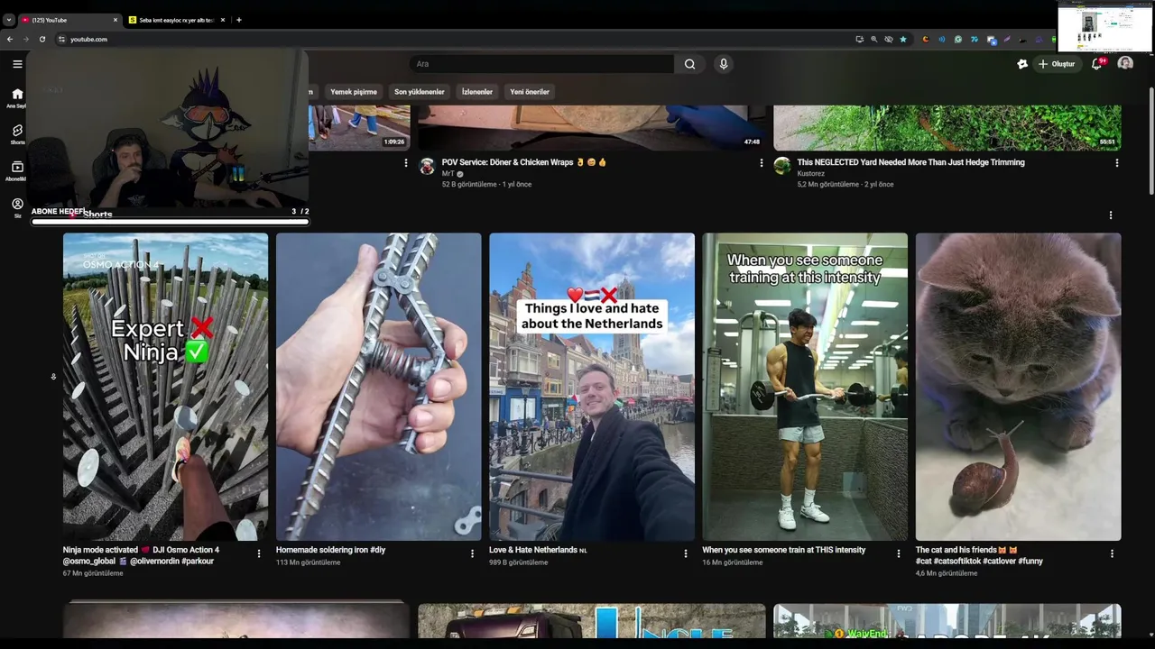1155x649 pixels.
Task: Visit the MrT channel link
Action: [x=448, y=174]
